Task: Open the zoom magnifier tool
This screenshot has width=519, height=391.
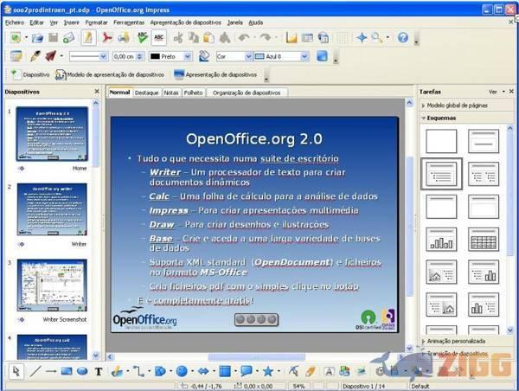Action: (x=376, y=38)
